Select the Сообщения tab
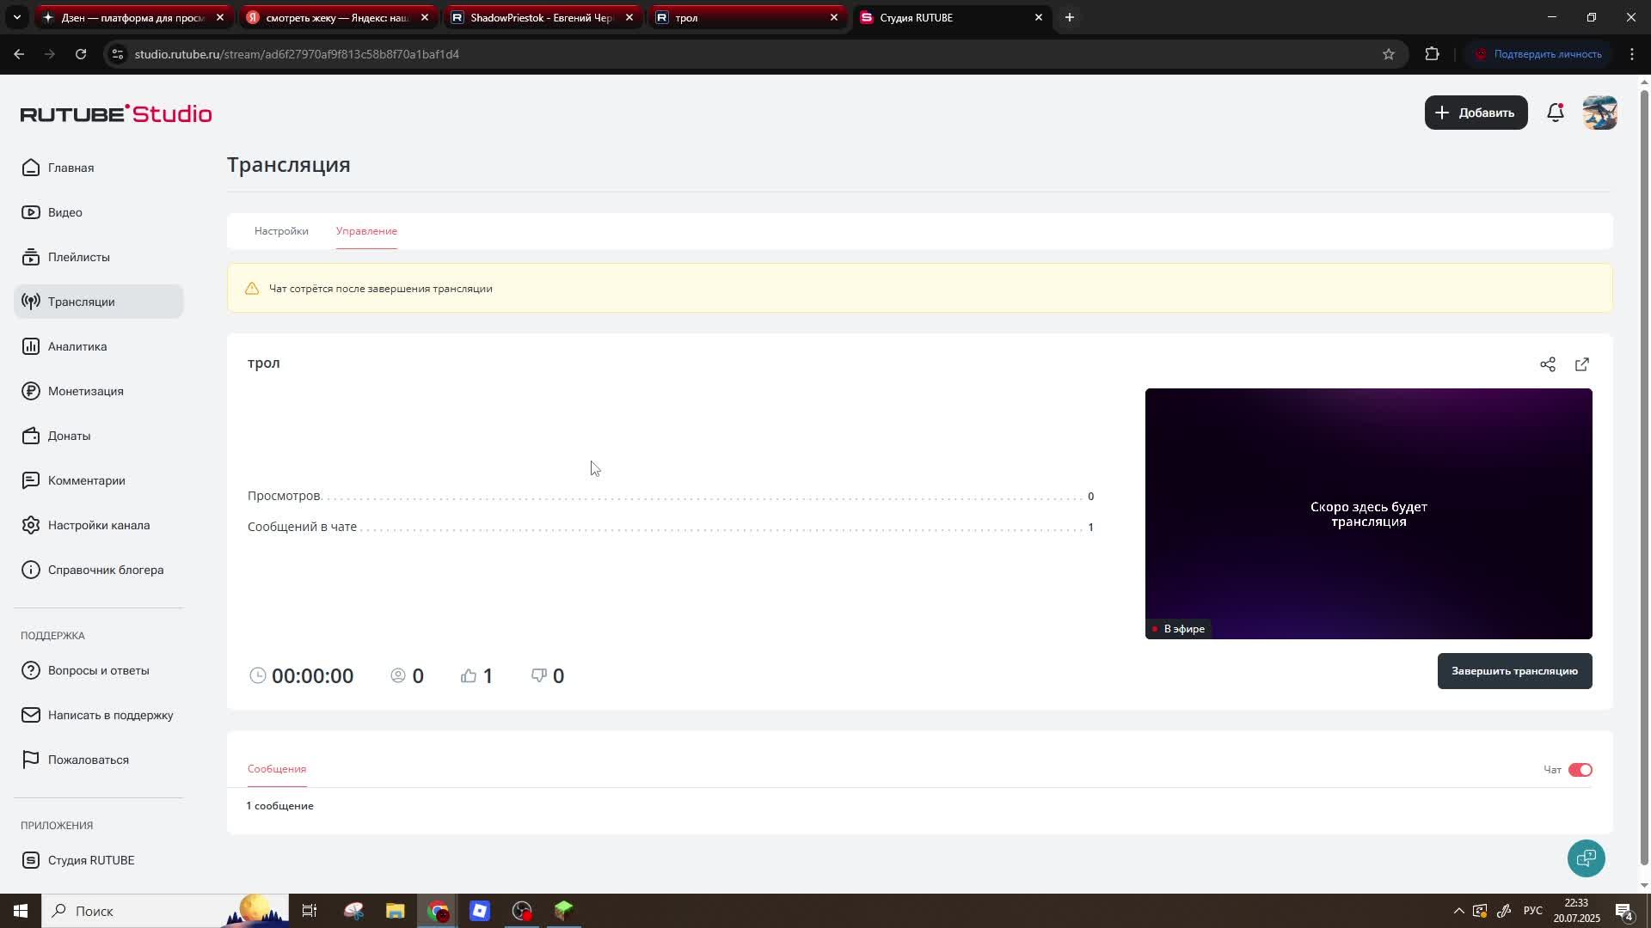1651x928 pixels. point(277,769)
